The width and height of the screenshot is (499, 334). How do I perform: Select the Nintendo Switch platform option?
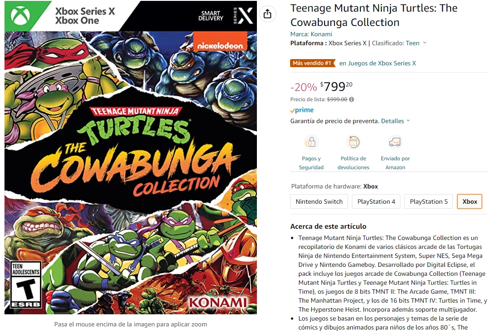tap(319, 201)
